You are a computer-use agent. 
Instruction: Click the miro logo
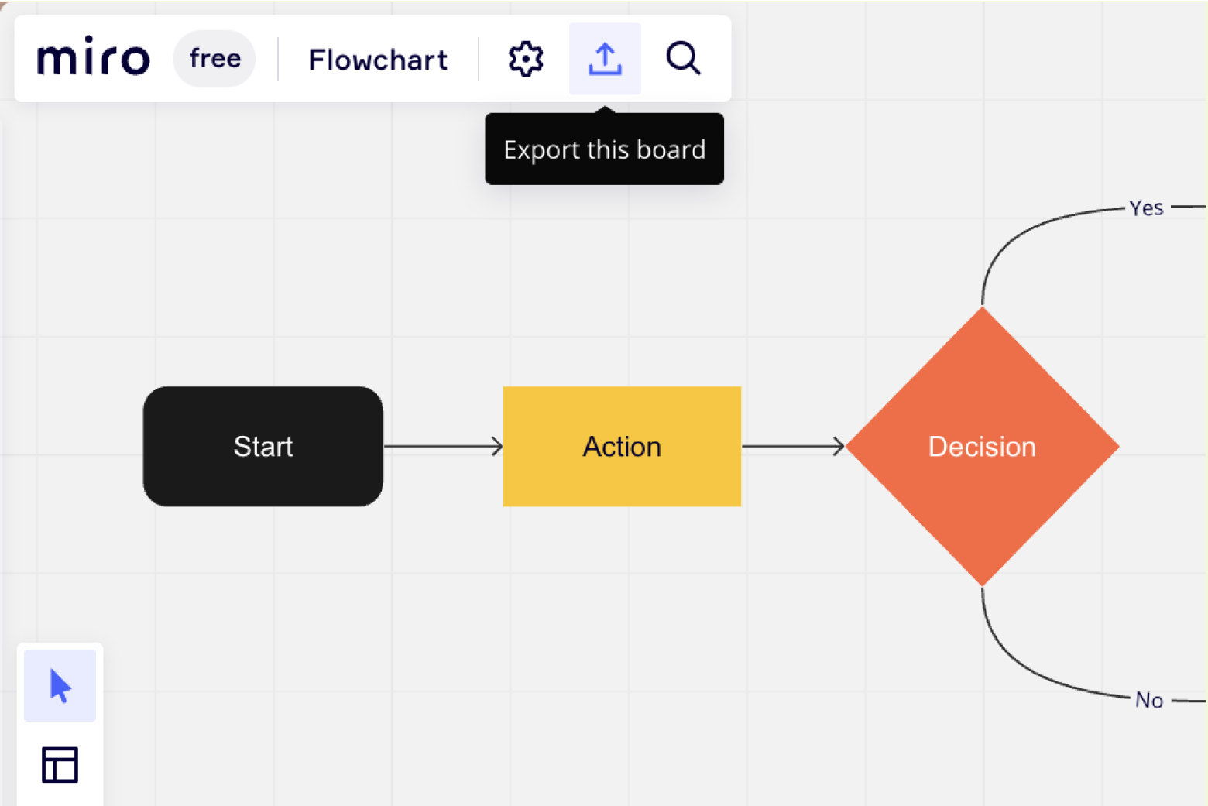(93, 57)
